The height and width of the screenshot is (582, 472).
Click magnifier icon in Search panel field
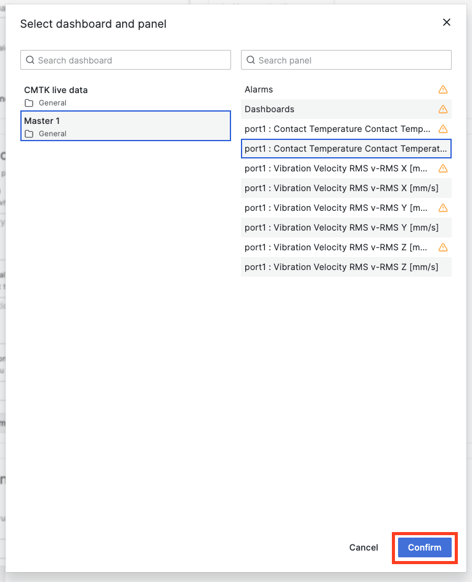[x=251, y=60]
